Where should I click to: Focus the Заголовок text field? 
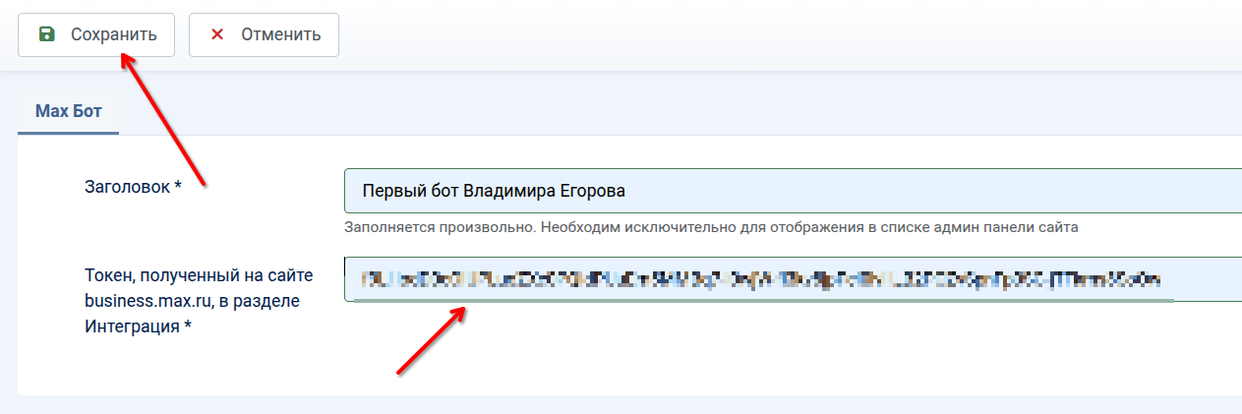pyautogui.click(x=793, y=191)
